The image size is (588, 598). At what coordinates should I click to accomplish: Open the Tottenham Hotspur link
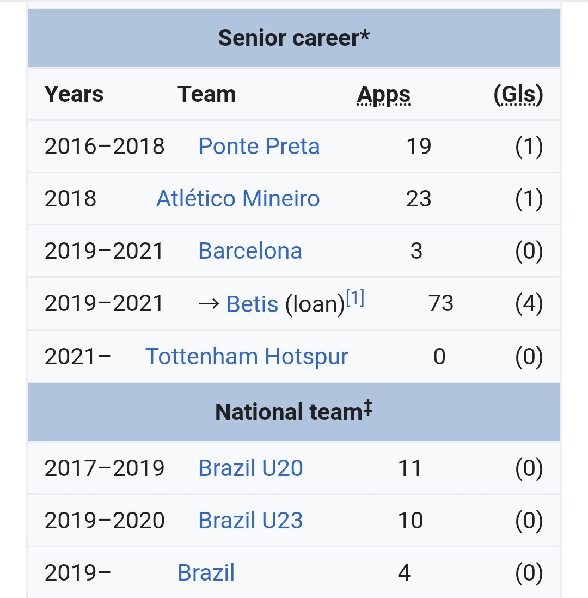point(247,357)
